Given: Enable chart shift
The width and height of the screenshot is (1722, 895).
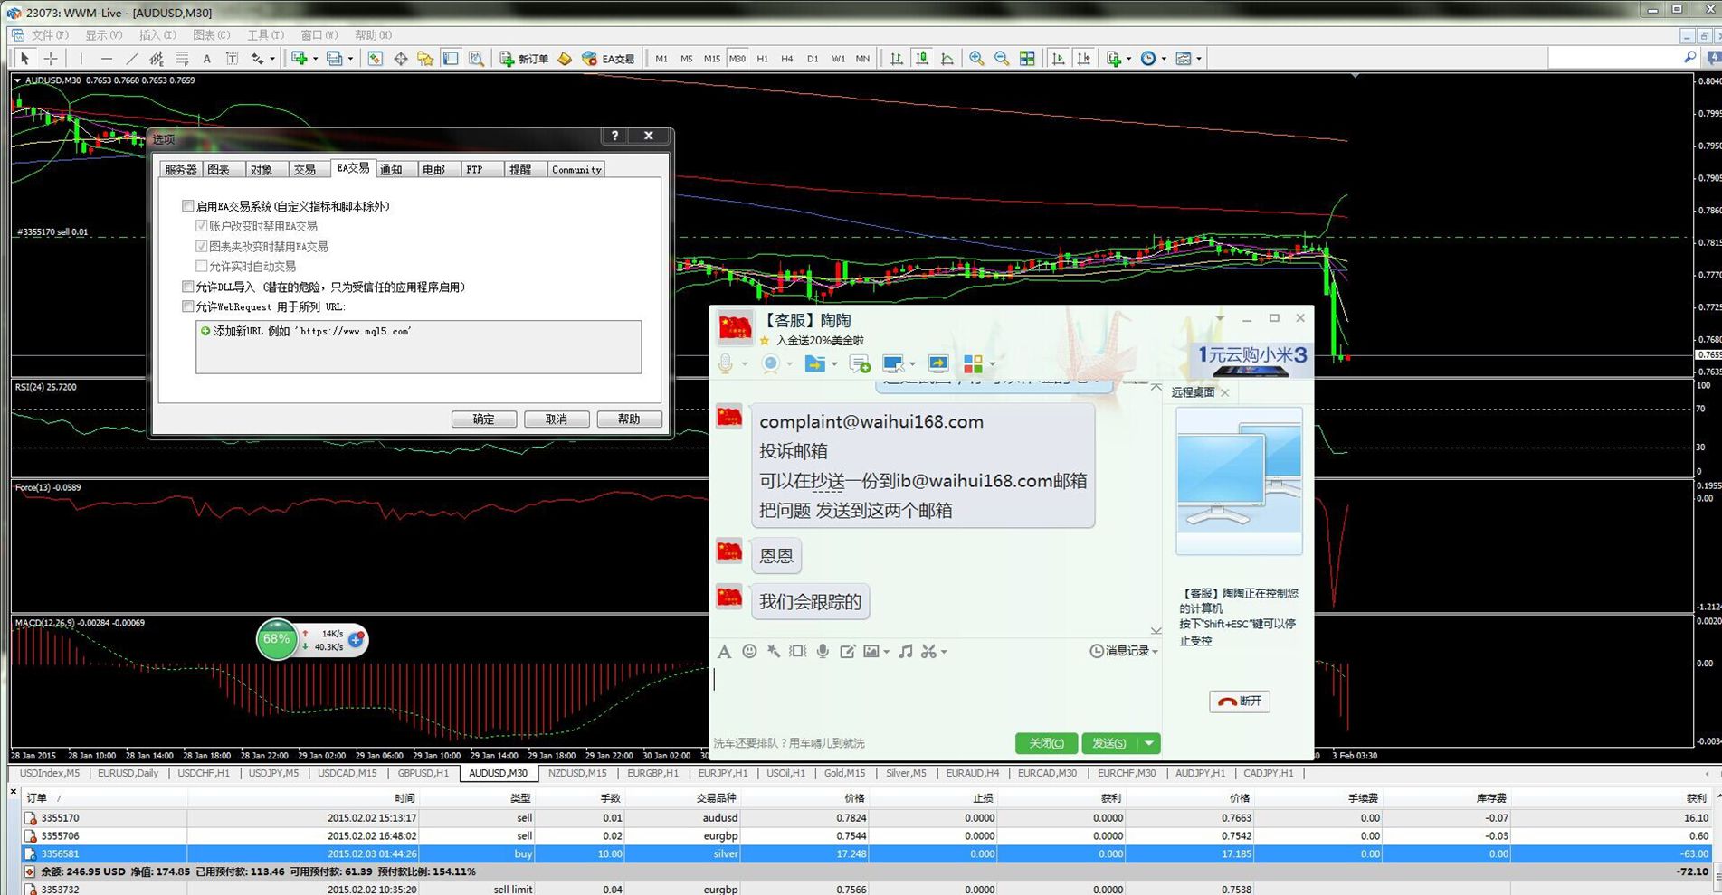Looking at the screenshot, I should (x=1083, y=59).
